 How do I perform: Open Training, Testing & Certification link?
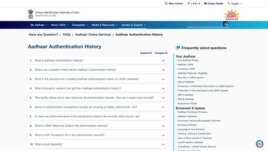[194, 134]
